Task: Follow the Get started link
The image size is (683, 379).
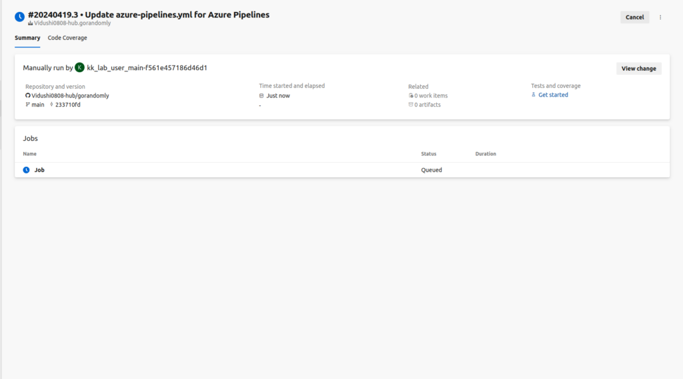Action: (x=553, y=95)
